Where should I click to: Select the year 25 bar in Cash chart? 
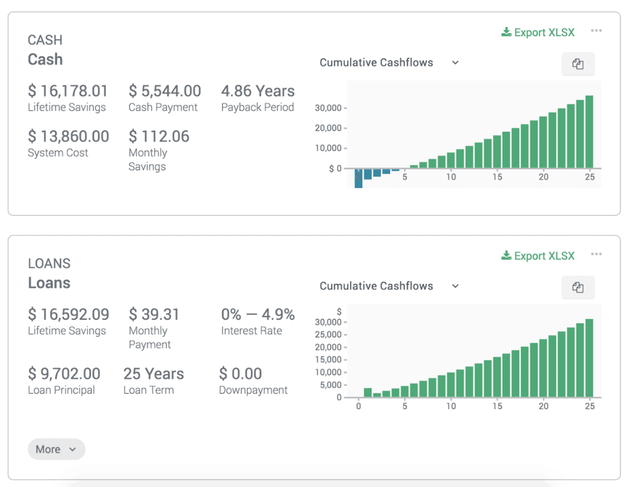[x=589, y=132]
